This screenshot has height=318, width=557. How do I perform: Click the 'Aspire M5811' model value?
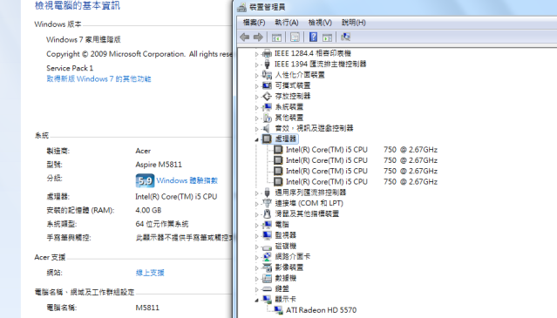point(159,165)
